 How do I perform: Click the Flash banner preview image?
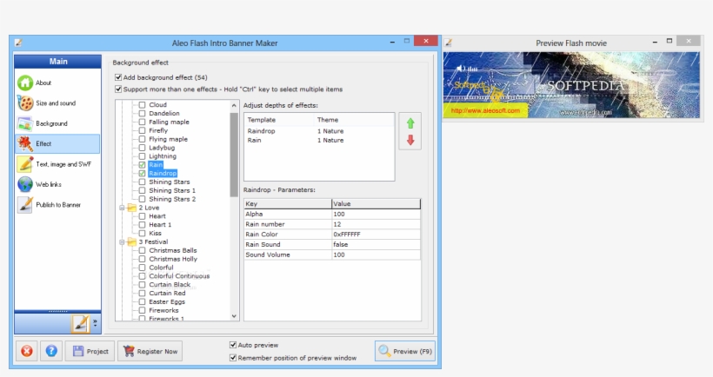point(571,85)
